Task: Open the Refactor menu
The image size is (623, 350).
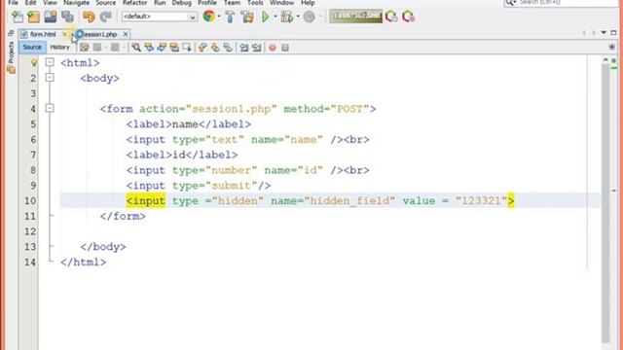Action: [x=134, y=3]
